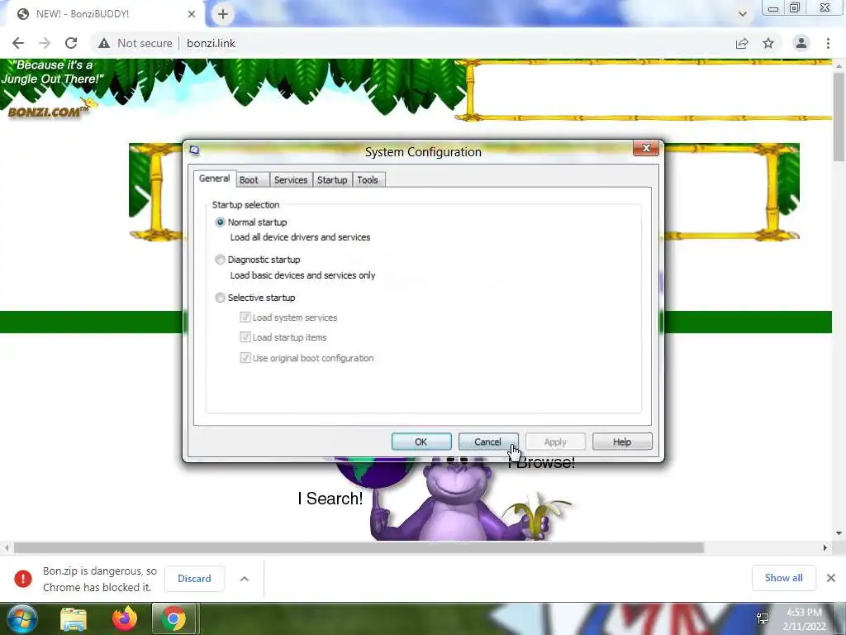Open a new tab with plus button
846x635 pixels.
(223, 14)
